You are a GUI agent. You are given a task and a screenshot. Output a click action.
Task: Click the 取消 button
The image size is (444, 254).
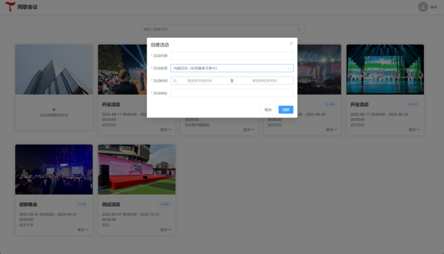(x=268, y=110)
